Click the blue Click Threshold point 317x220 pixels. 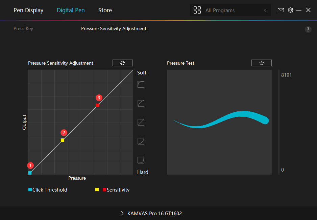point(30,173)
